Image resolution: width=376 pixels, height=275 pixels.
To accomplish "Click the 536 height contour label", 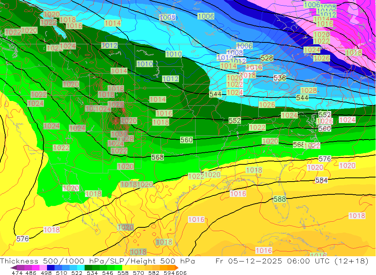I will pyautogui.click(x=280, y=78).
